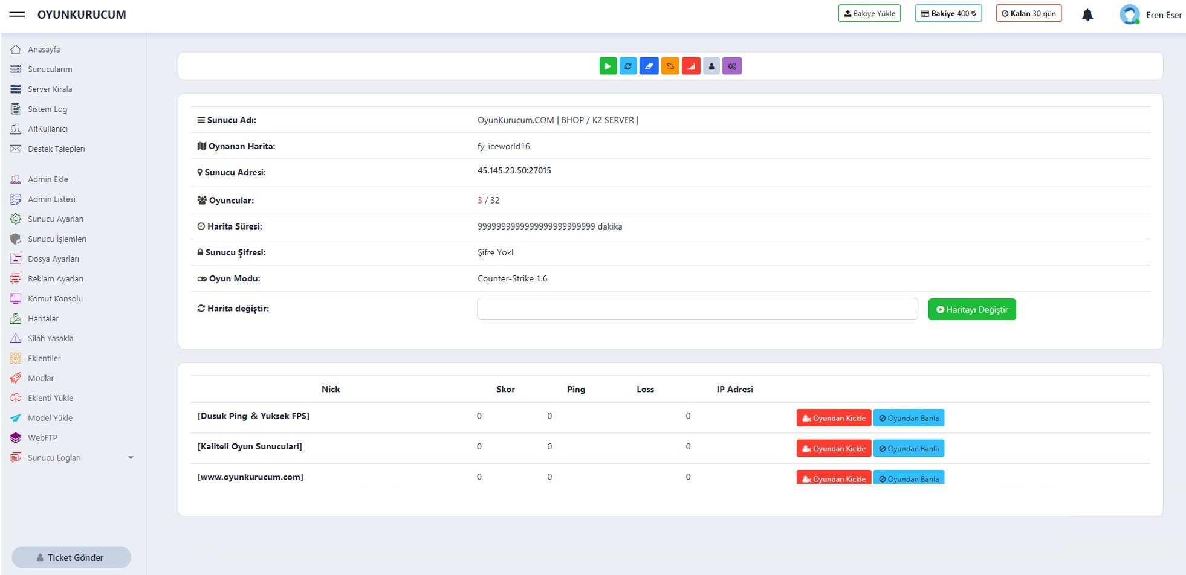Image resolution: width=1186 pixels, height=575 pixels.
Task: Expand the Sunucu Logları submenu arrow
Action: point(131,458)
